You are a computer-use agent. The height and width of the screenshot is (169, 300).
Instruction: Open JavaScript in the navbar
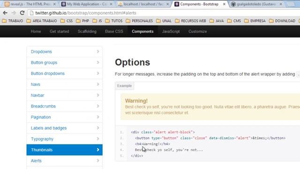pos(171,31)
